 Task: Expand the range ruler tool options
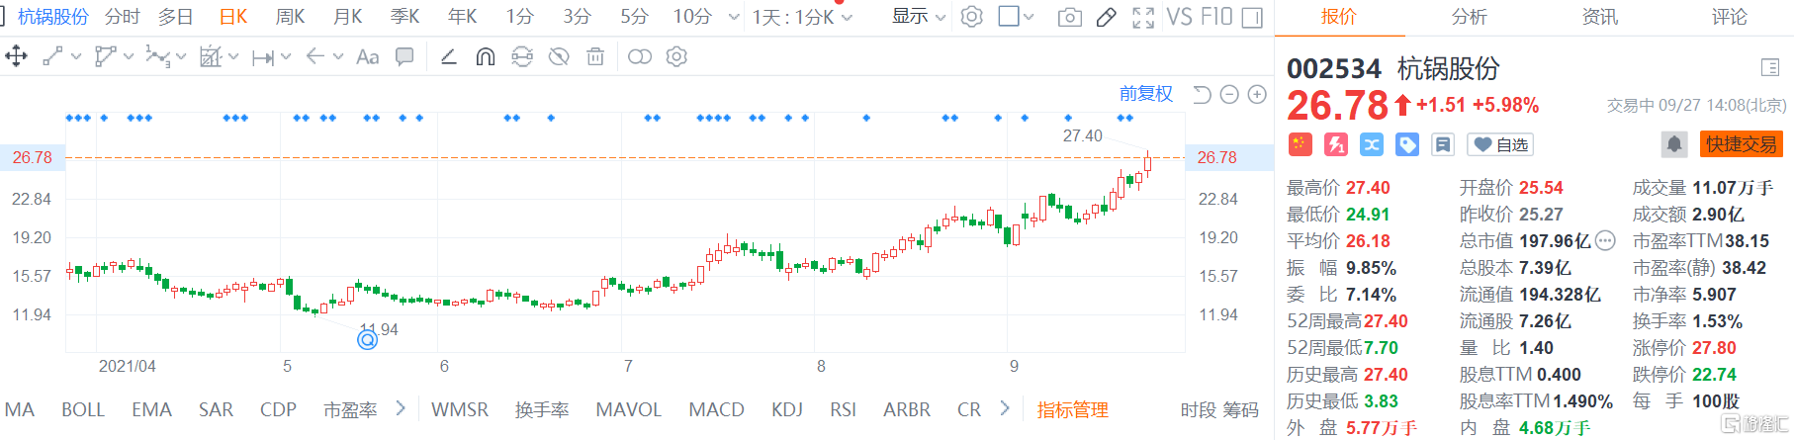click(x=286, y=56)
